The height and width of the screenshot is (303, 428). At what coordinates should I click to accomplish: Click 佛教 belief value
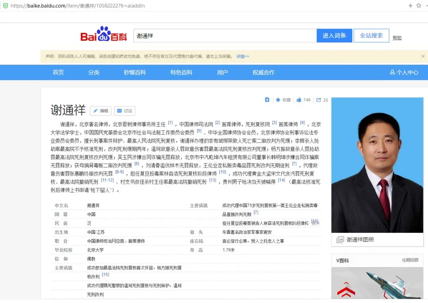pos(91,259)
